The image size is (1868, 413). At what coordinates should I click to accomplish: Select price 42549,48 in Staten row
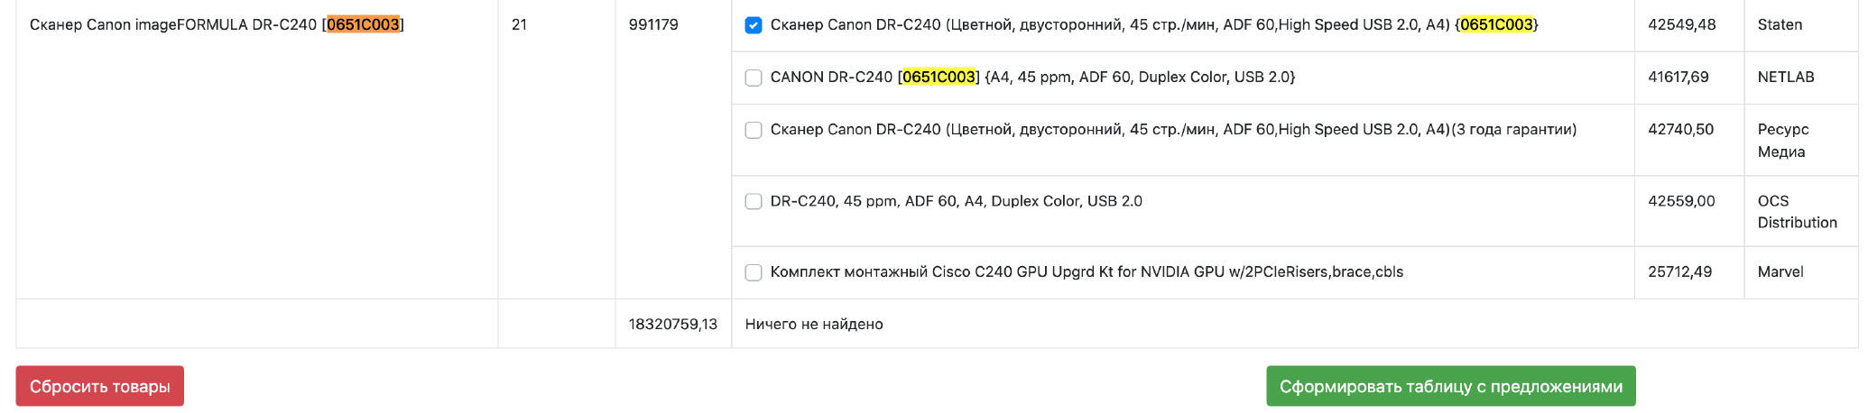[1681, 24]
